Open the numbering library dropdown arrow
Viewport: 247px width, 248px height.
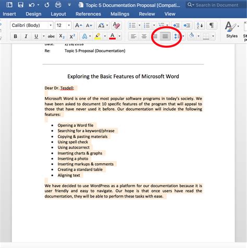pyautogui.click(x=154, y=25)
